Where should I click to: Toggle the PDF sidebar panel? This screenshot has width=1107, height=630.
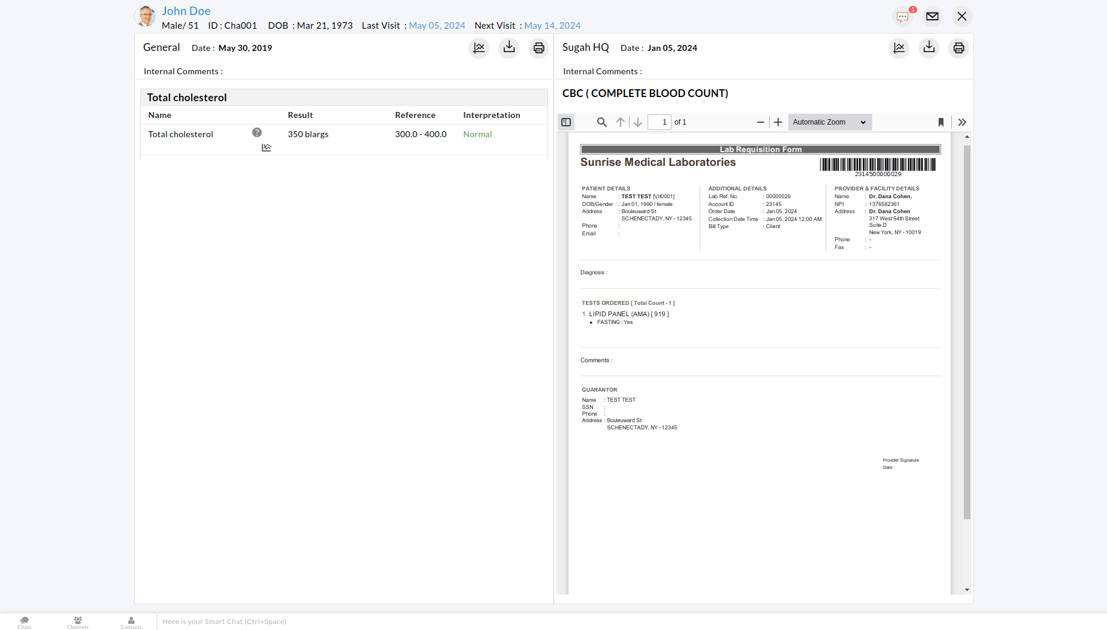[565, 122]
